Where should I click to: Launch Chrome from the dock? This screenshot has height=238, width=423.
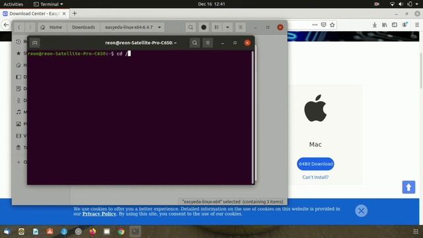coord(121,231)
